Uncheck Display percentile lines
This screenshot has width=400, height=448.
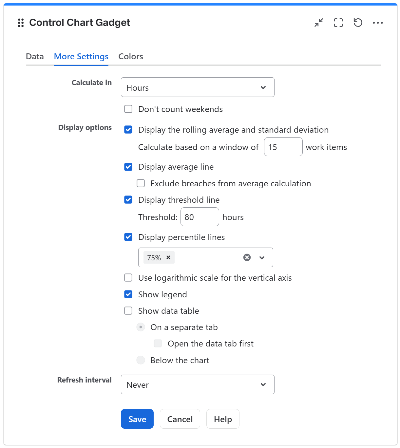click(128, 237)
